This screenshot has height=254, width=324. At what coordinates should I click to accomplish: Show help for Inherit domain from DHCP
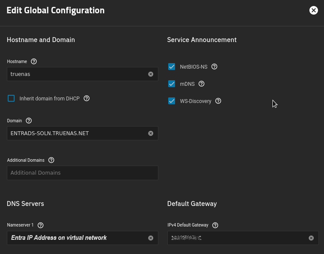(x=87, y=98)
